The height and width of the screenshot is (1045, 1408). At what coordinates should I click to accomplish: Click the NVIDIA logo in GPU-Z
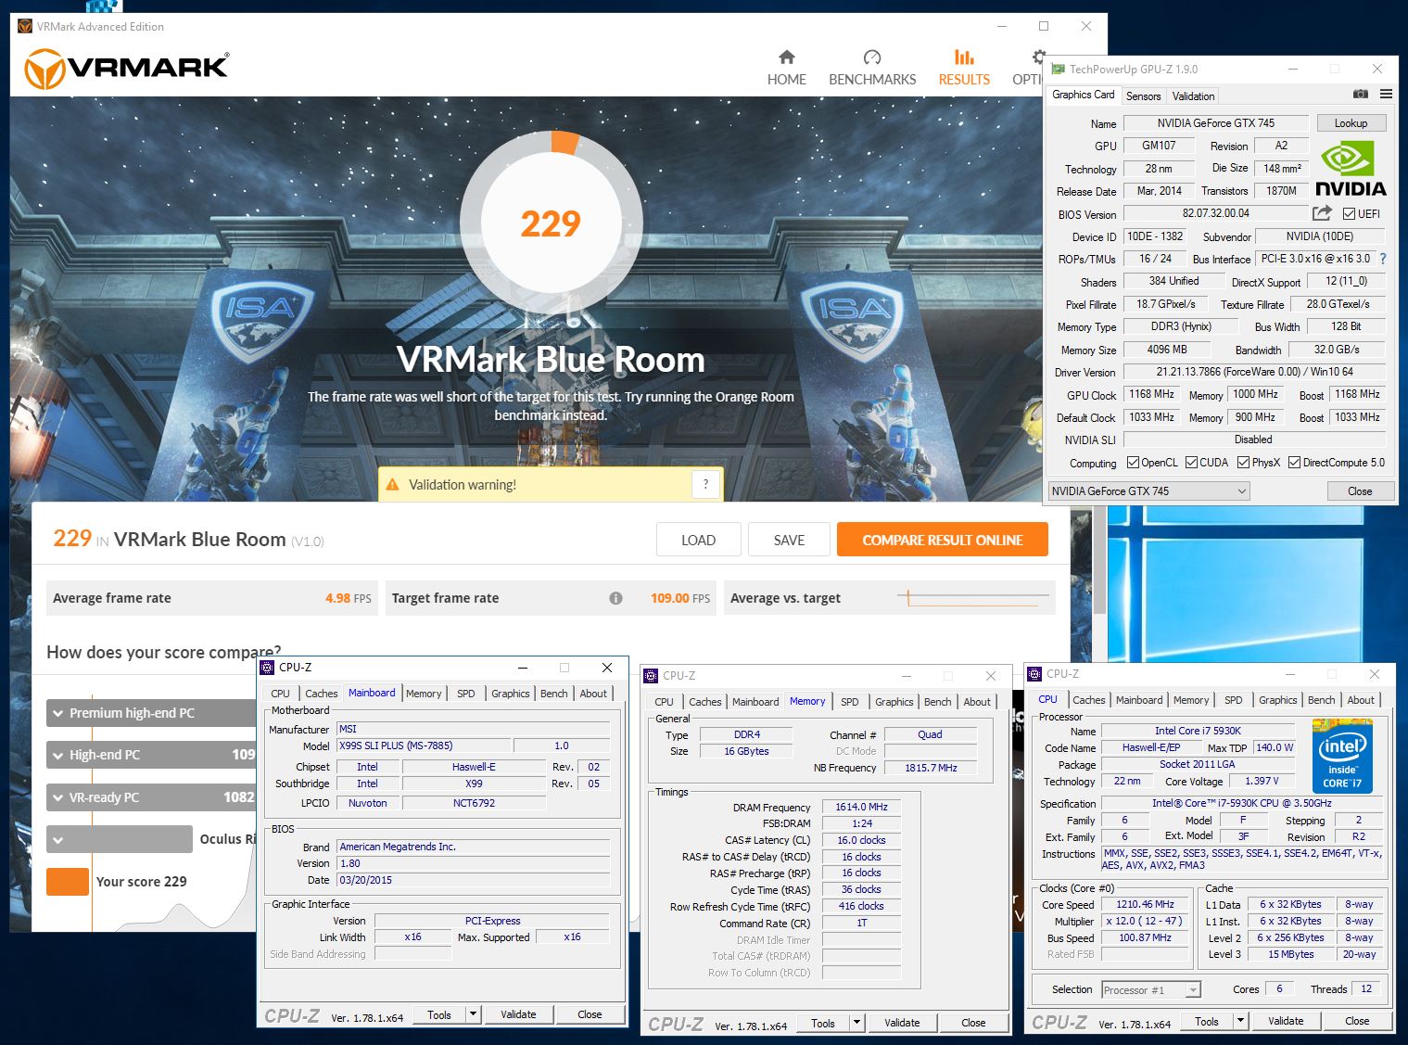coord(1351,169)
